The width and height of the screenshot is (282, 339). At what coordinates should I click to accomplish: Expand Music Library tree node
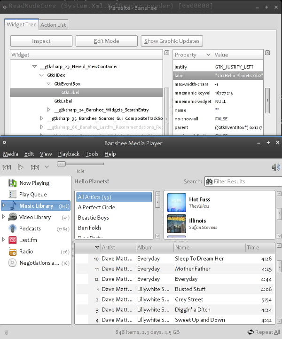[3, 205]
